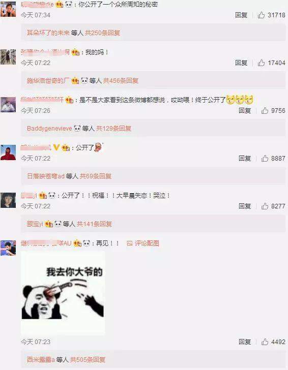Click 回复 on the 07:23 comment
288x370 pixels.
pos(245,342)
